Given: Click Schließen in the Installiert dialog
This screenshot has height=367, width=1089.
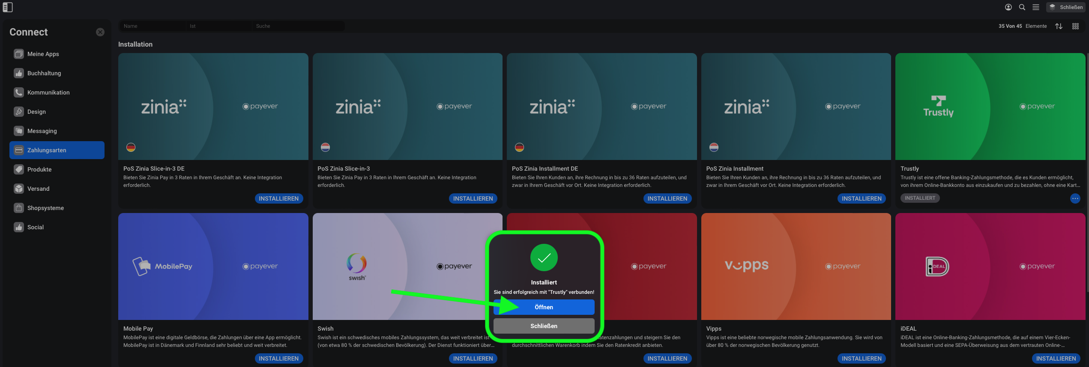Looking at the screenshot, I should coord(544,326).
